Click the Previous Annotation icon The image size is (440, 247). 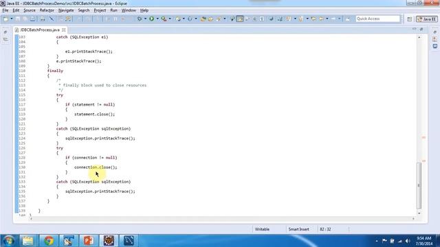pyautogui.click(x=301, y=19)
